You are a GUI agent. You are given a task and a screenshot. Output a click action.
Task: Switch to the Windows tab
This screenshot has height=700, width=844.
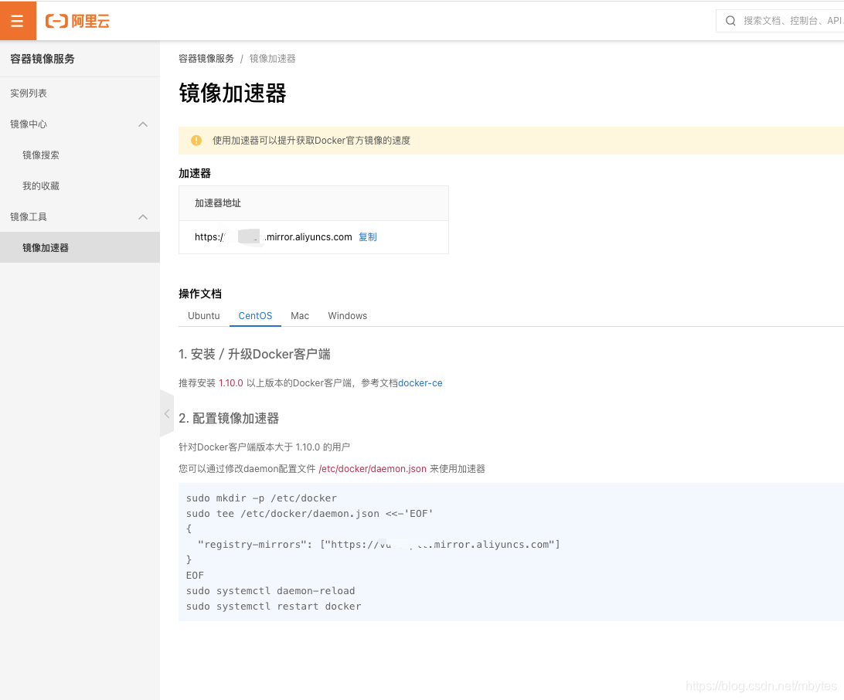pos(347,316)
